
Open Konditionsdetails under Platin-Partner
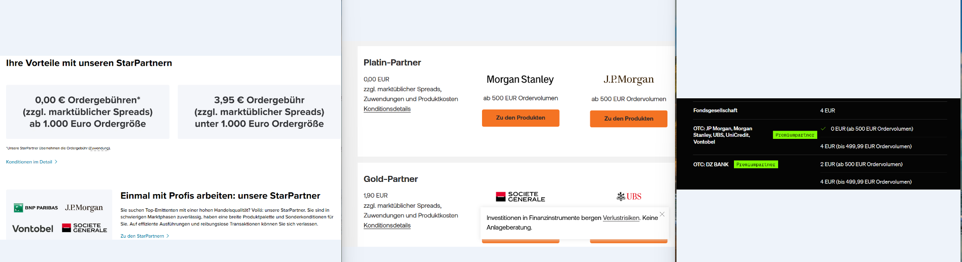tap(387, 109)
